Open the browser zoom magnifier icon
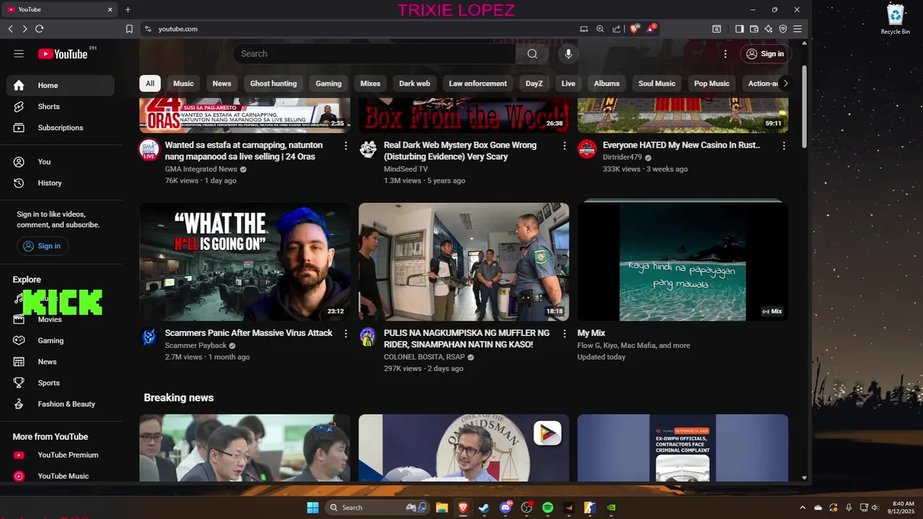The height and width of the screenshot is (519, 923). point(600,29)
